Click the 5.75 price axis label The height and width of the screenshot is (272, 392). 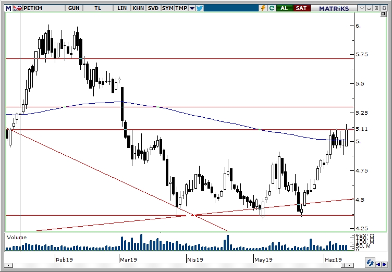point(362,55)
